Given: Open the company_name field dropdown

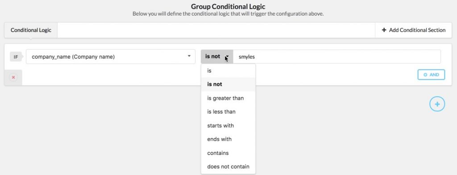Looking at the screenshot, I should coord(111,57).
